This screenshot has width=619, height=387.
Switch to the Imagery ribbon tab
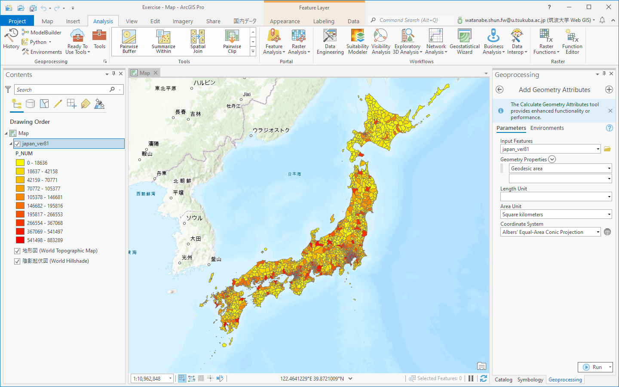click(183, 21)
